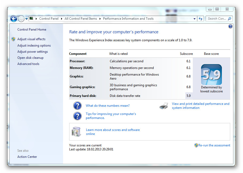The image size is (243, 173).
Task: Click the refresh arrows button beside address bar
Action: click(201, 19)
